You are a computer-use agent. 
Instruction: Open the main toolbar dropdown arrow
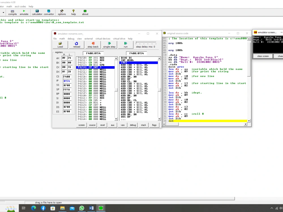3,12
